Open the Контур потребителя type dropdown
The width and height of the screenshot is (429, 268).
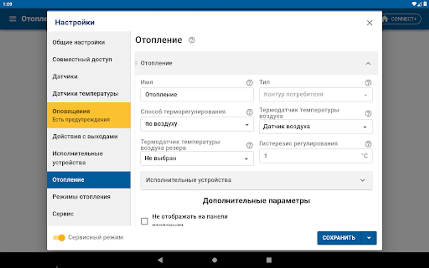[316, 95]
